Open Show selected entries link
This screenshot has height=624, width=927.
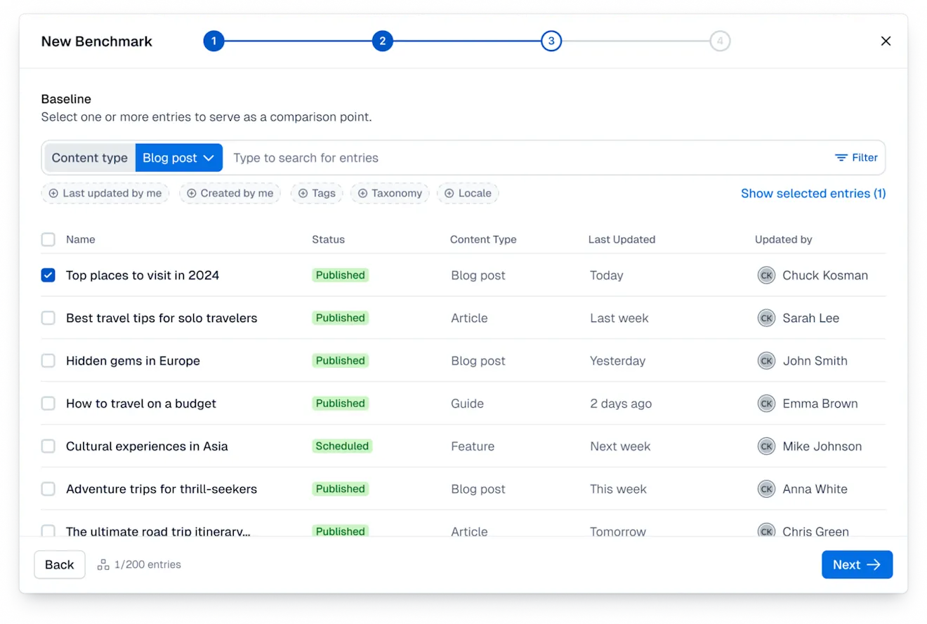coord(813,193)
